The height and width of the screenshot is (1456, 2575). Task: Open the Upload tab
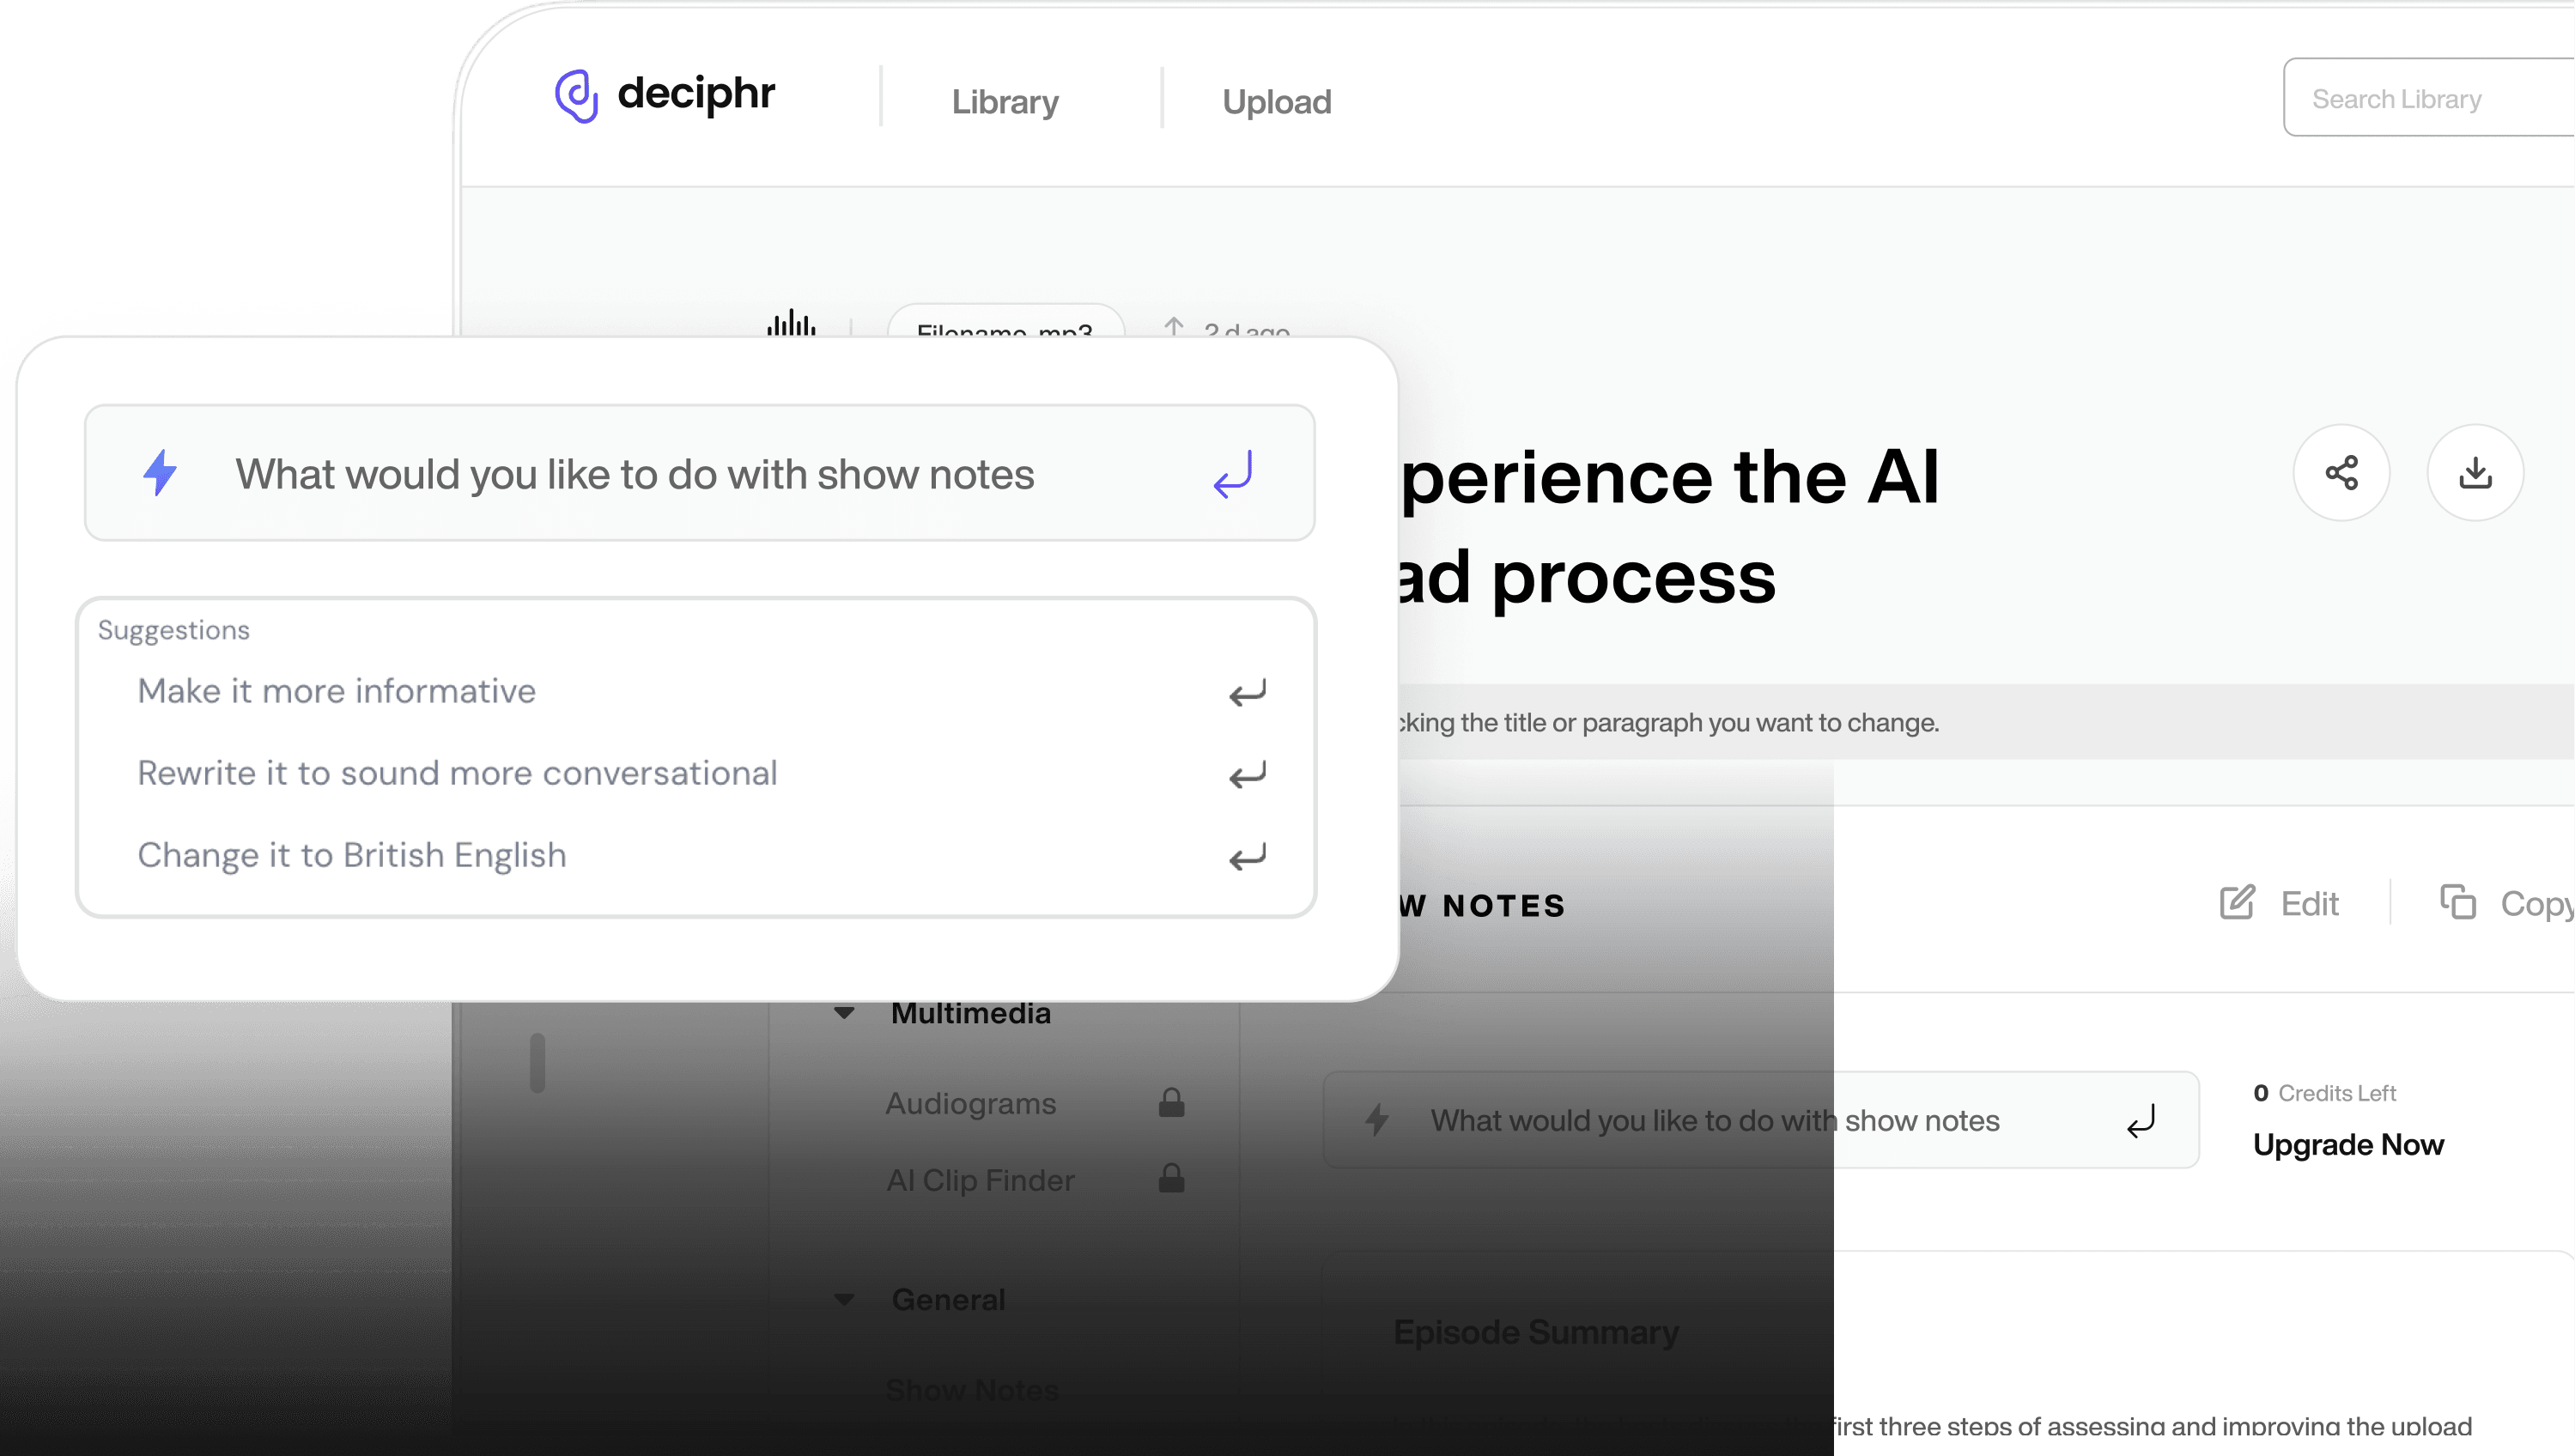pos(1277,101)
